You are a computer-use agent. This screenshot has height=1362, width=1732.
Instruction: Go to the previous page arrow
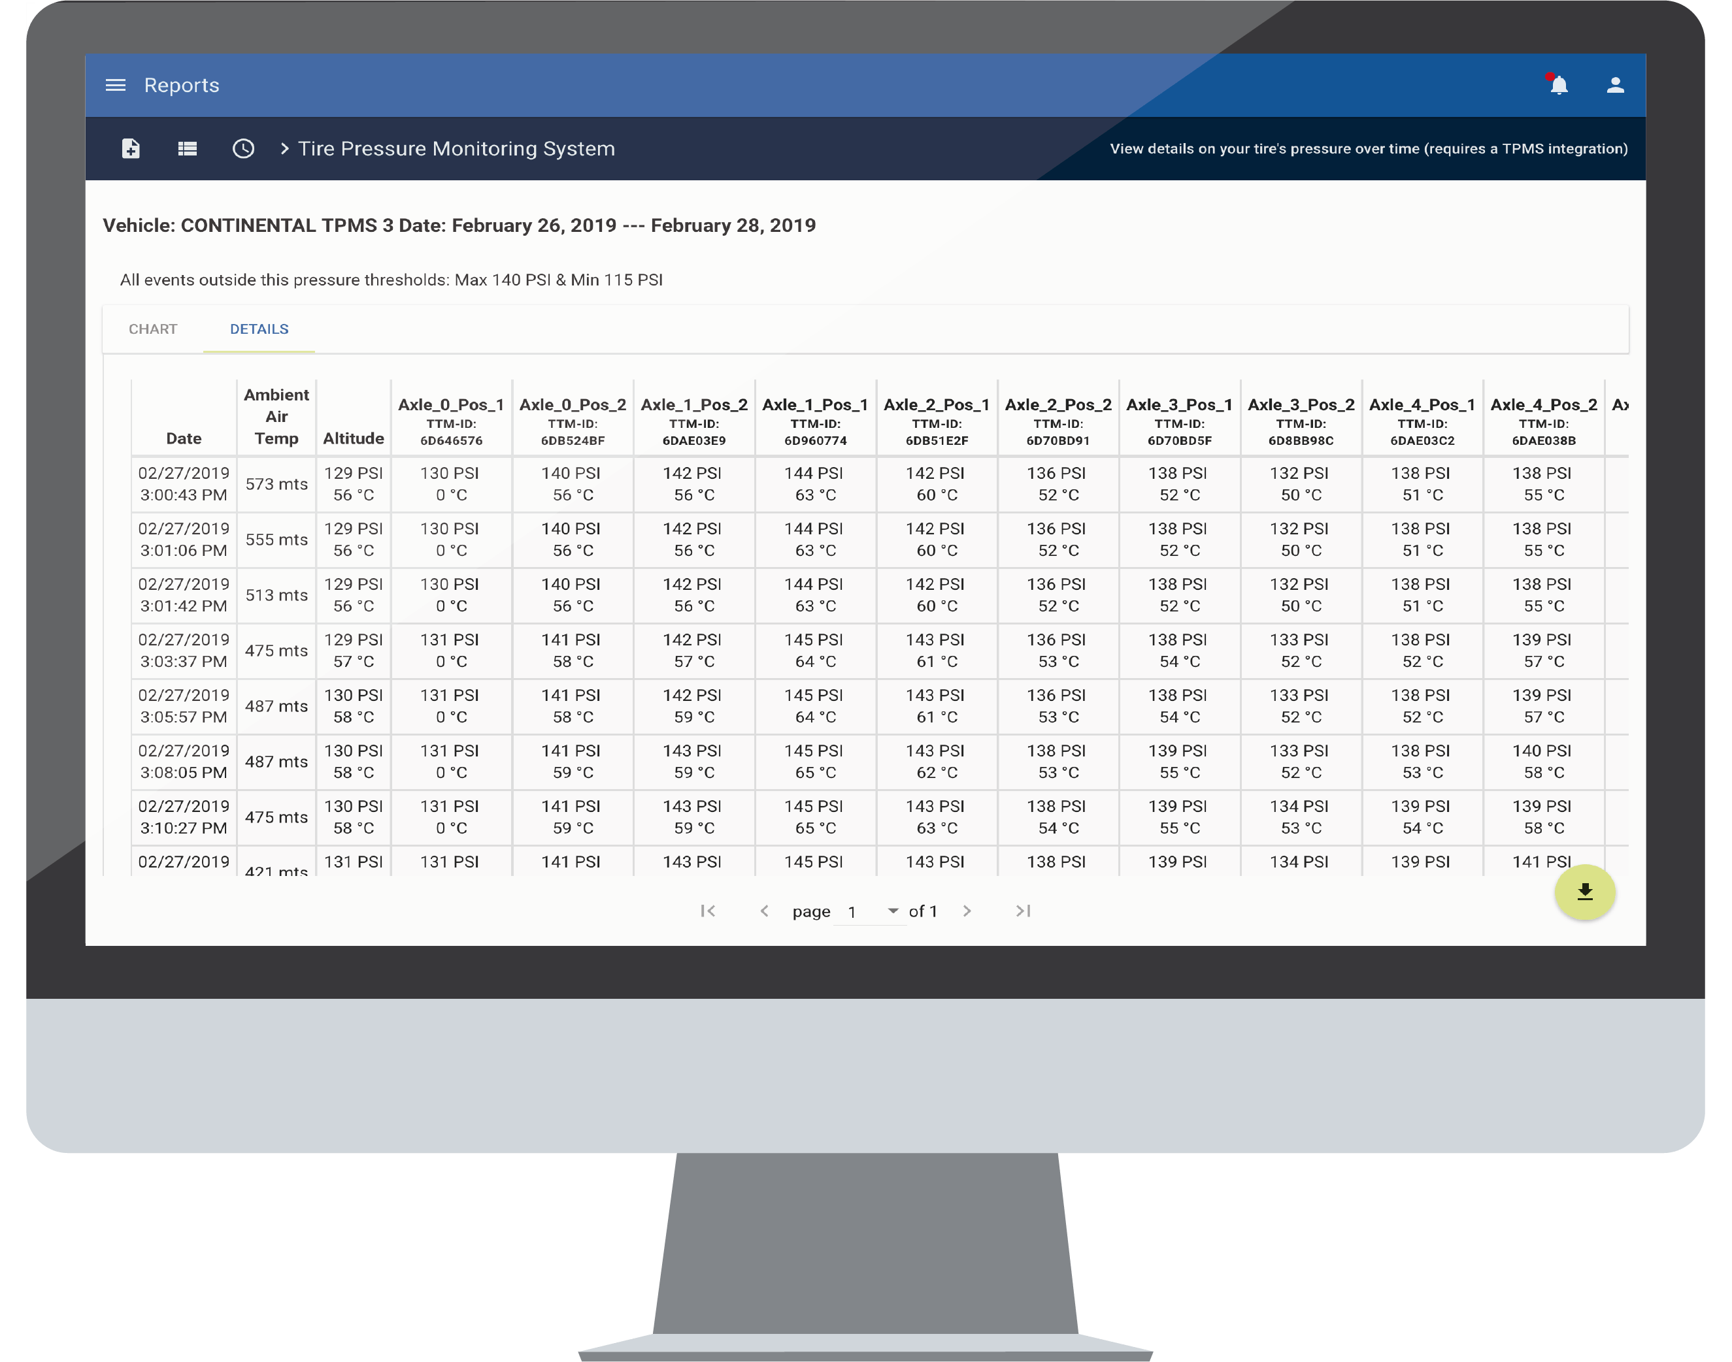(x=764, y=911)
